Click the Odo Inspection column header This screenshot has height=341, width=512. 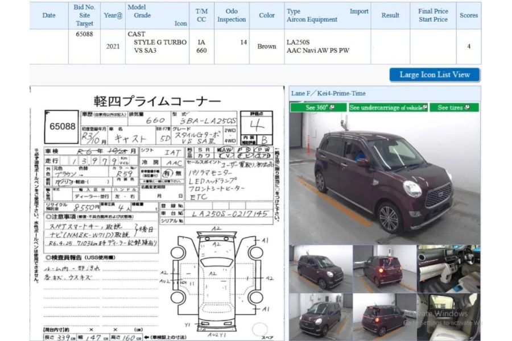click(x=231, y=15)
